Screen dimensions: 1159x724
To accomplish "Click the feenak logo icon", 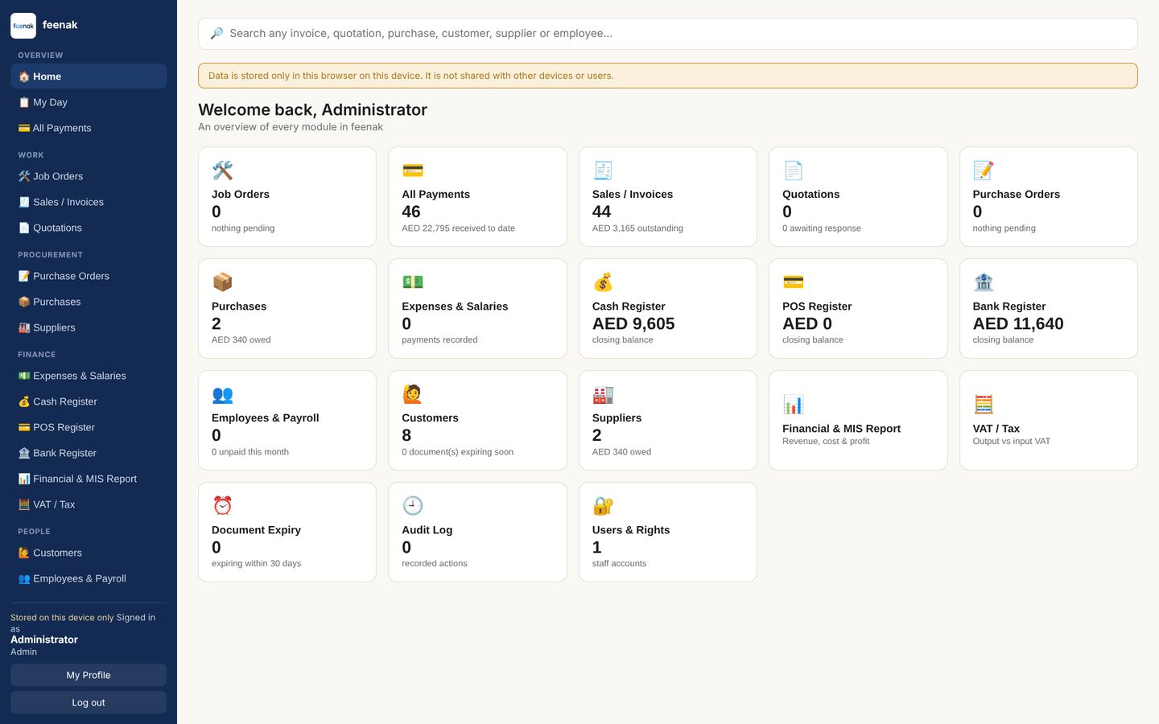I will (23, 26).
